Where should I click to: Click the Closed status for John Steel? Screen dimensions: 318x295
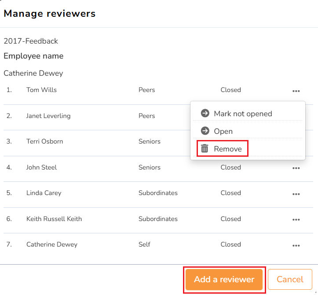click(230, 167)
